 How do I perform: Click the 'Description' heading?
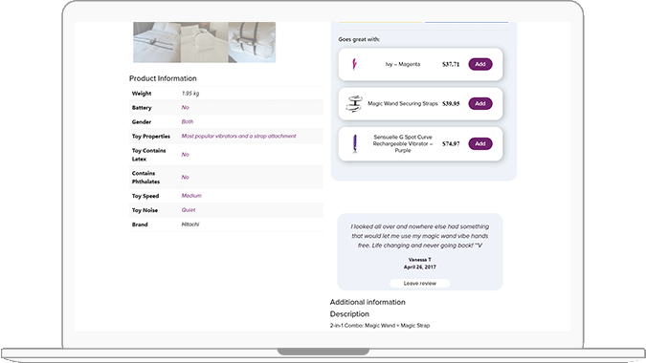point(349,313)
